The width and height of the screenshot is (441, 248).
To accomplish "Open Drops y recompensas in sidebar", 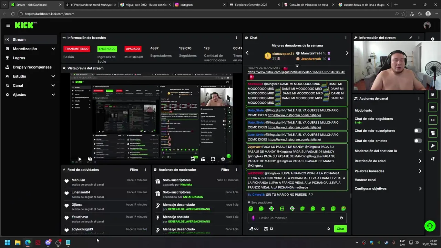I will click(30, 67).
